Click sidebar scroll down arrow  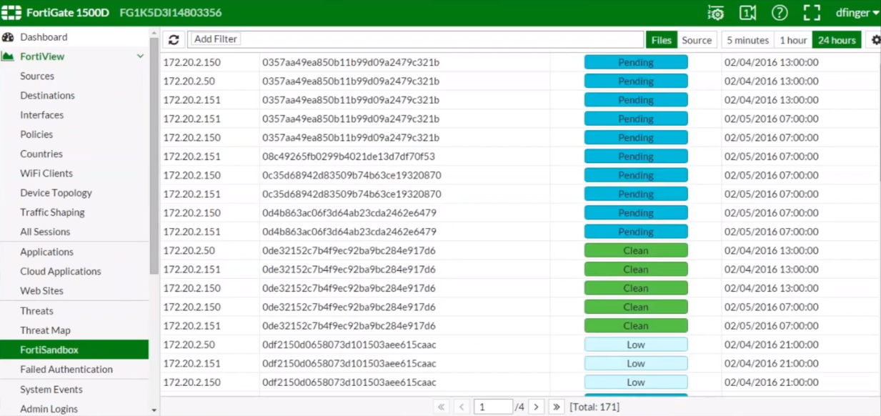click(x=154, y=410)
